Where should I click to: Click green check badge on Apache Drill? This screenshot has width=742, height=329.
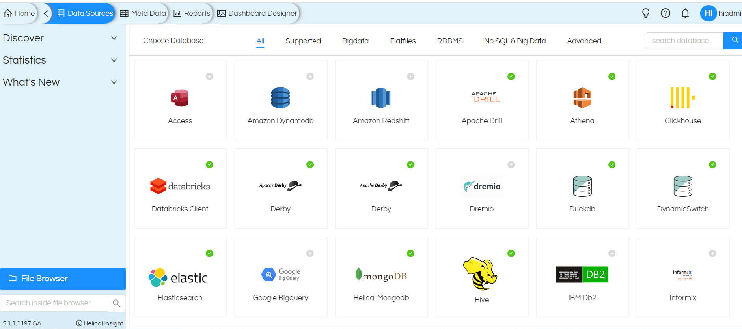click(x=511, y=76)
